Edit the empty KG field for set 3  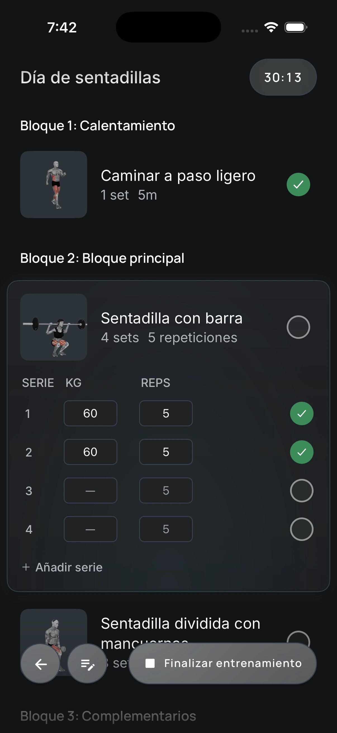pyautogui.click(x=91, y=491)
